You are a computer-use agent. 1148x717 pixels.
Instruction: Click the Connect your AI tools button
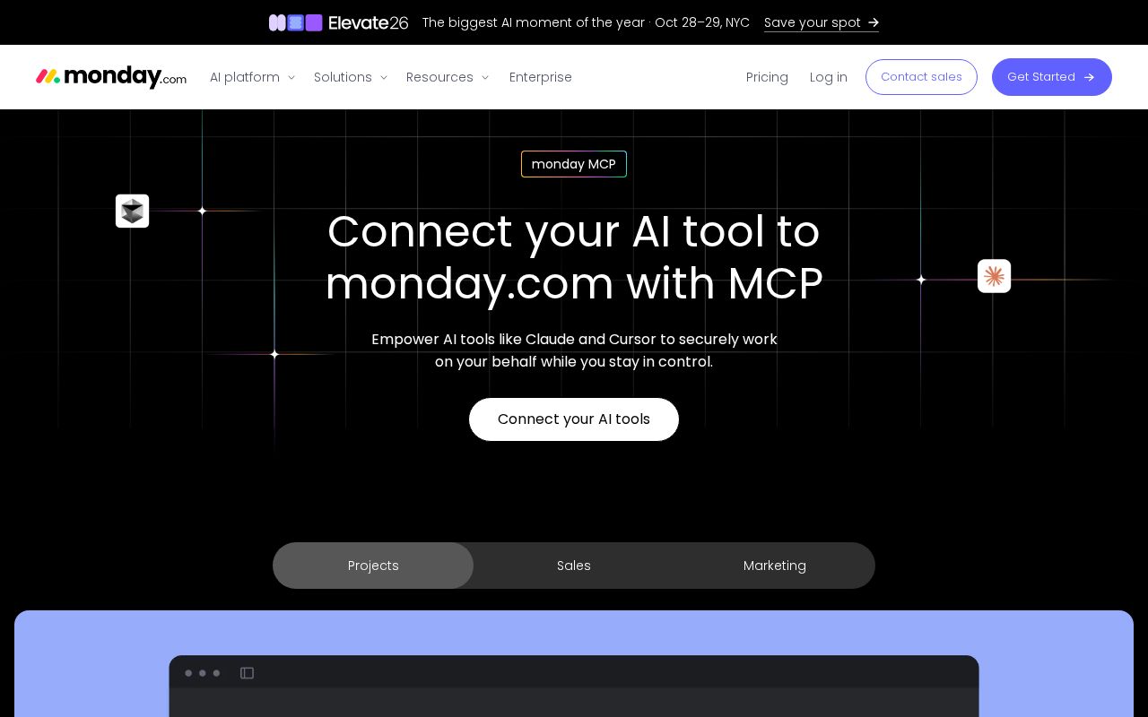pyautogui.click(x=574, y=419)
